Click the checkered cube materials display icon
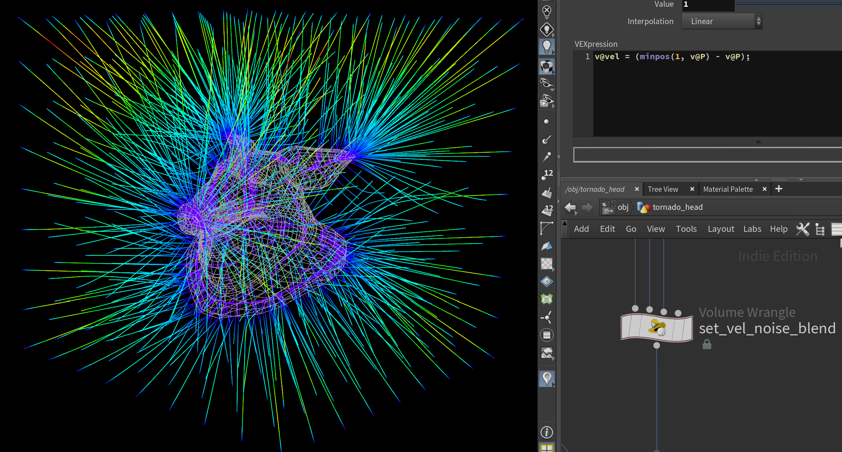This screenshot has width=842, height=452. (x=547, y=66)
